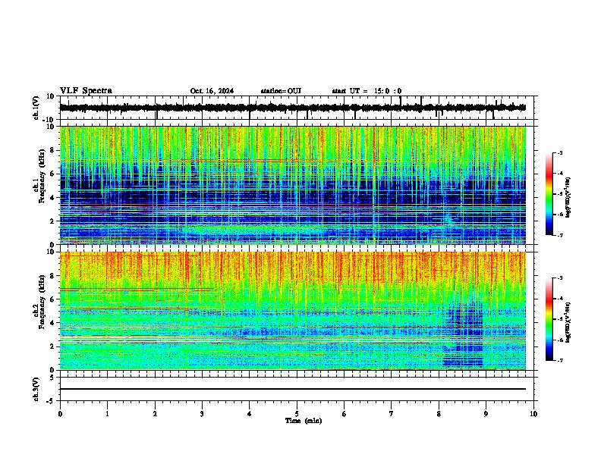Click the '4' kHz tick on ch.1 spectrogram axis
Image resolution: width=601 pixels, height=464 pixels.
pyautogui.click(x=53, y=198)
